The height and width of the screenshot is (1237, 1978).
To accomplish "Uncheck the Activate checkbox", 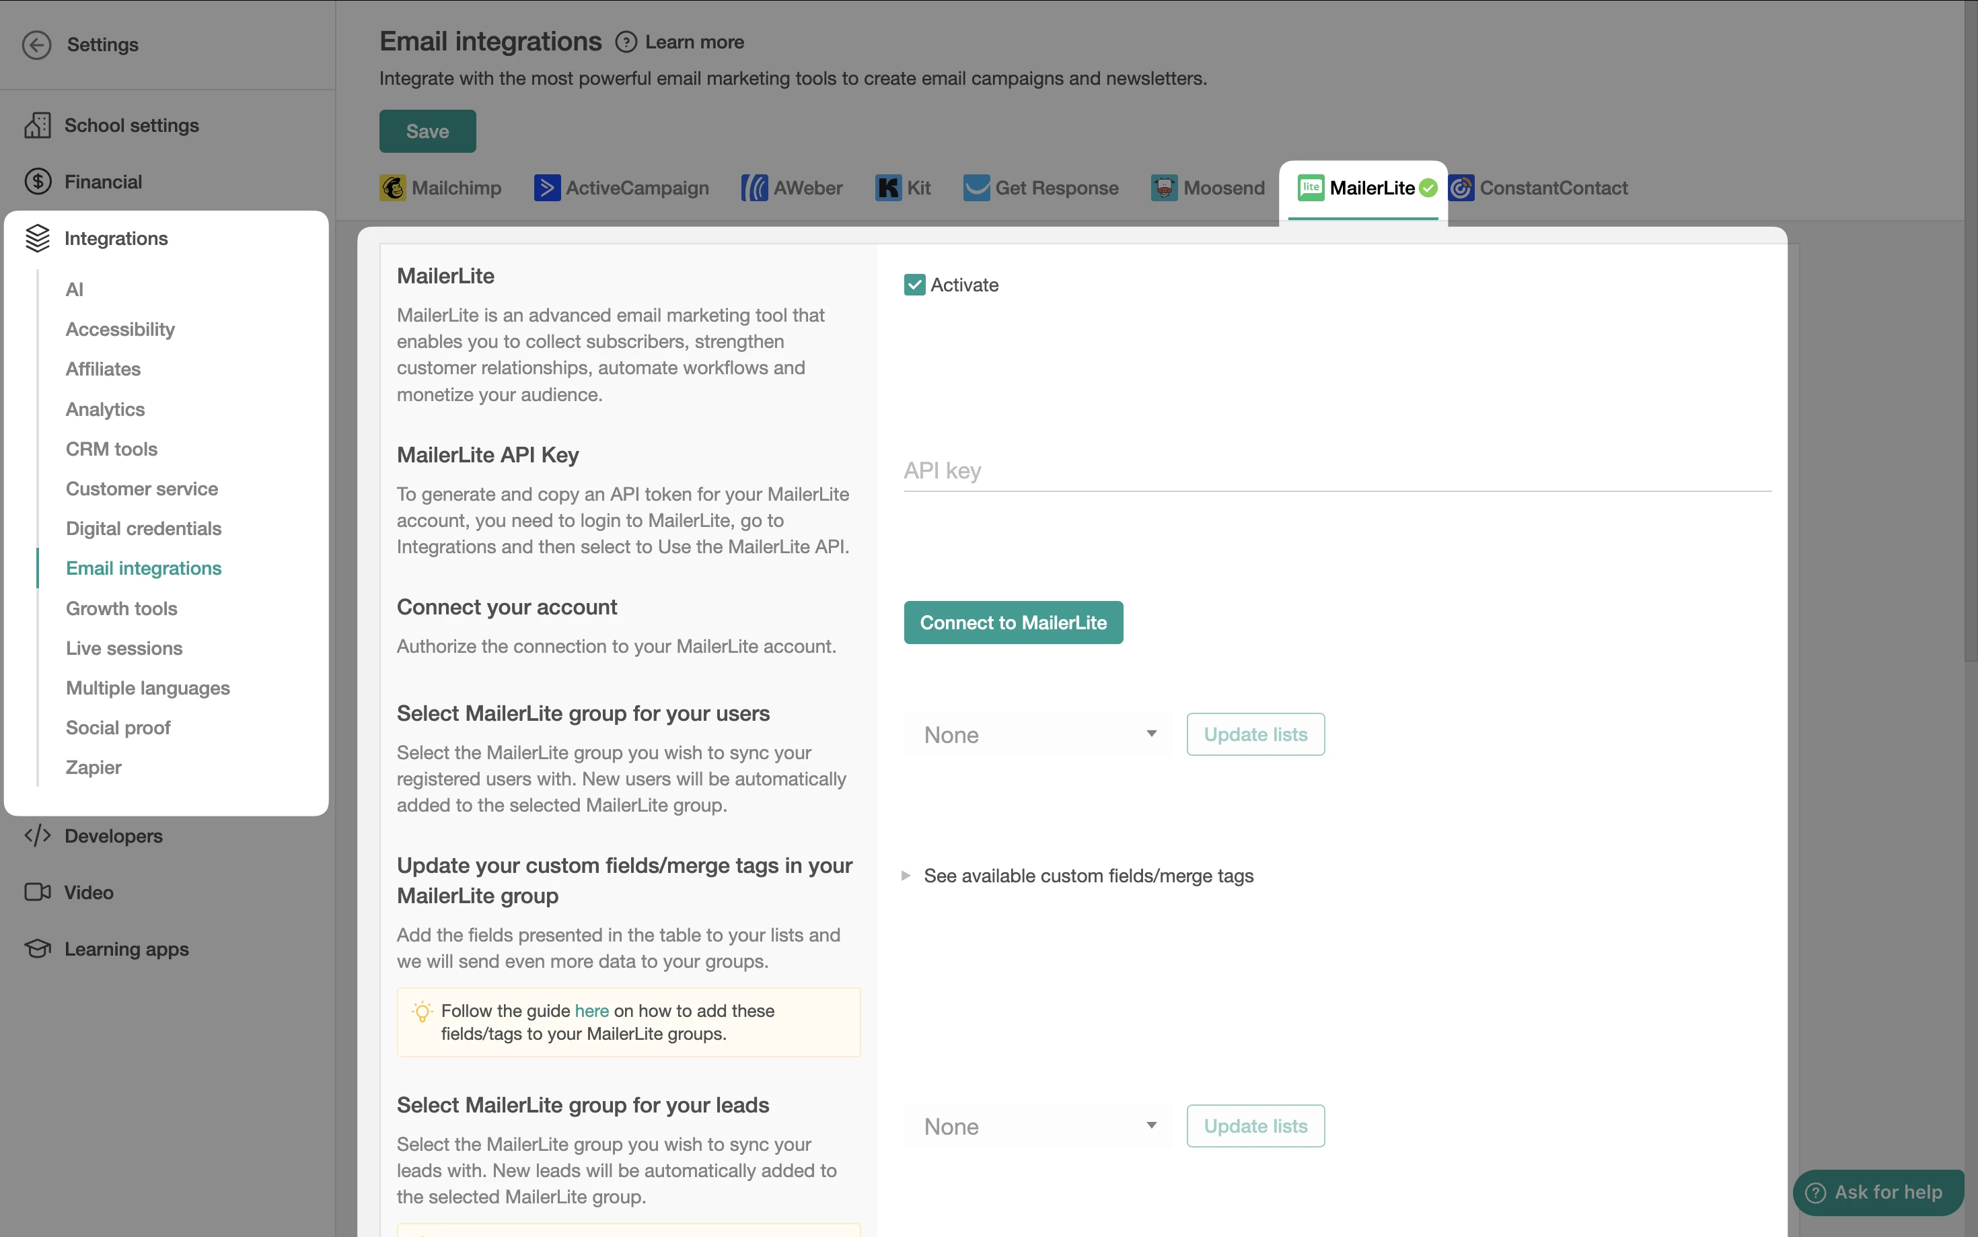I will (x=914, y=285).
